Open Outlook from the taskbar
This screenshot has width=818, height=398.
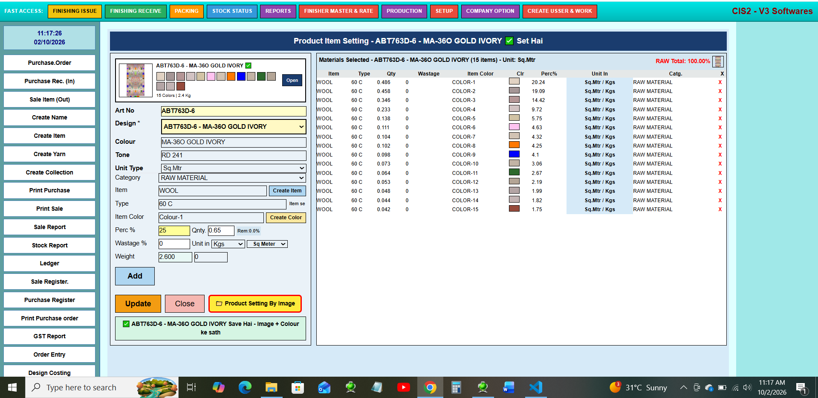324,387
